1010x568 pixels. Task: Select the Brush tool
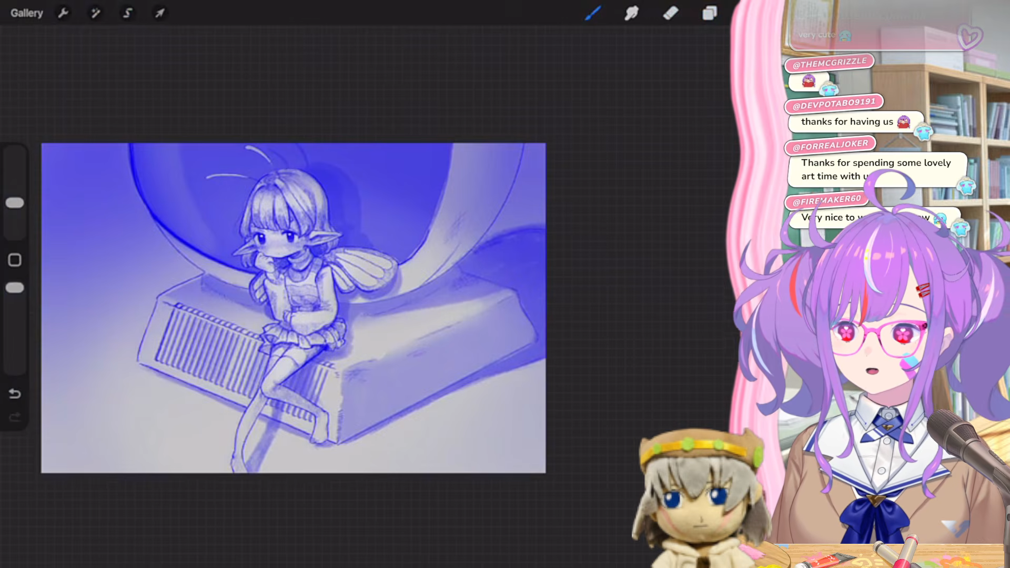(x=593, y=13)
